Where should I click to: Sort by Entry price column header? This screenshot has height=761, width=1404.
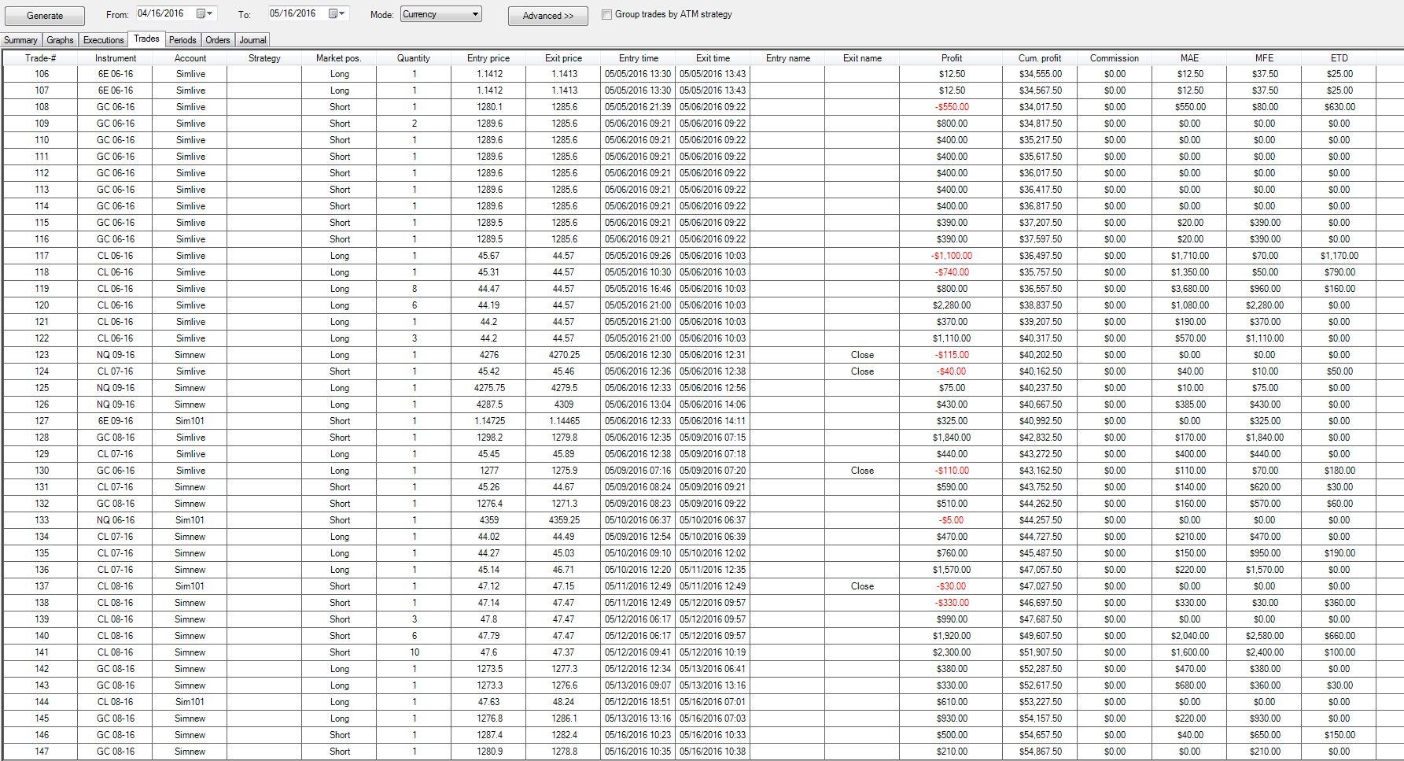click(488, 58)
